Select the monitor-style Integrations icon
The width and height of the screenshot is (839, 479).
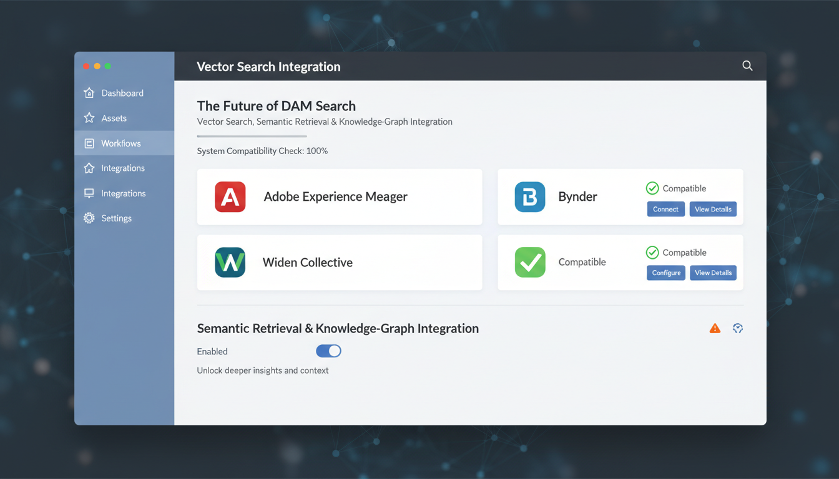[91, 193]
